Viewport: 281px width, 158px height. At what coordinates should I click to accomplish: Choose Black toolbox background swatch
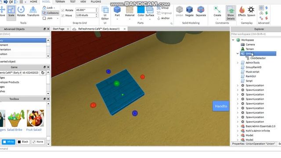tap(23, 142)
